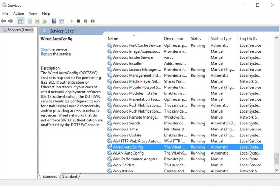Click gear icon beside WMI Performance Adapter

(x=110, y=159)
